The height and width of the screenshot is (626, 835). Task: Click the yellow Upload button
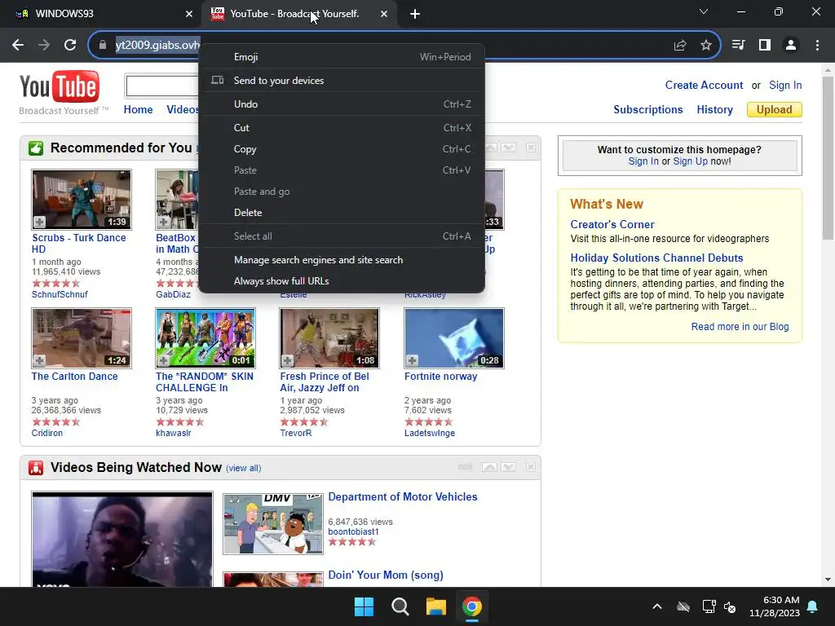pos(775,110)
